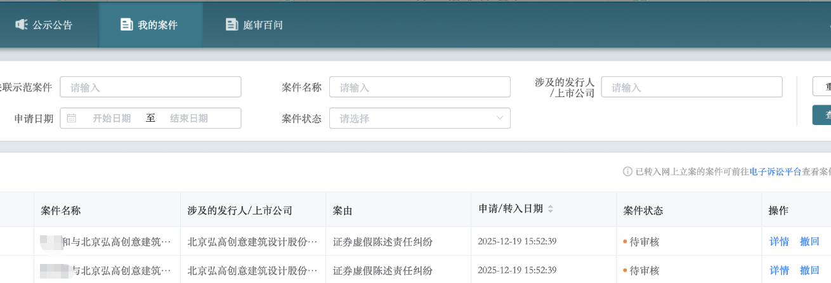Select the 结束日期 date field
This screenshot has width=831, height=283.
(x=189, y=118)
